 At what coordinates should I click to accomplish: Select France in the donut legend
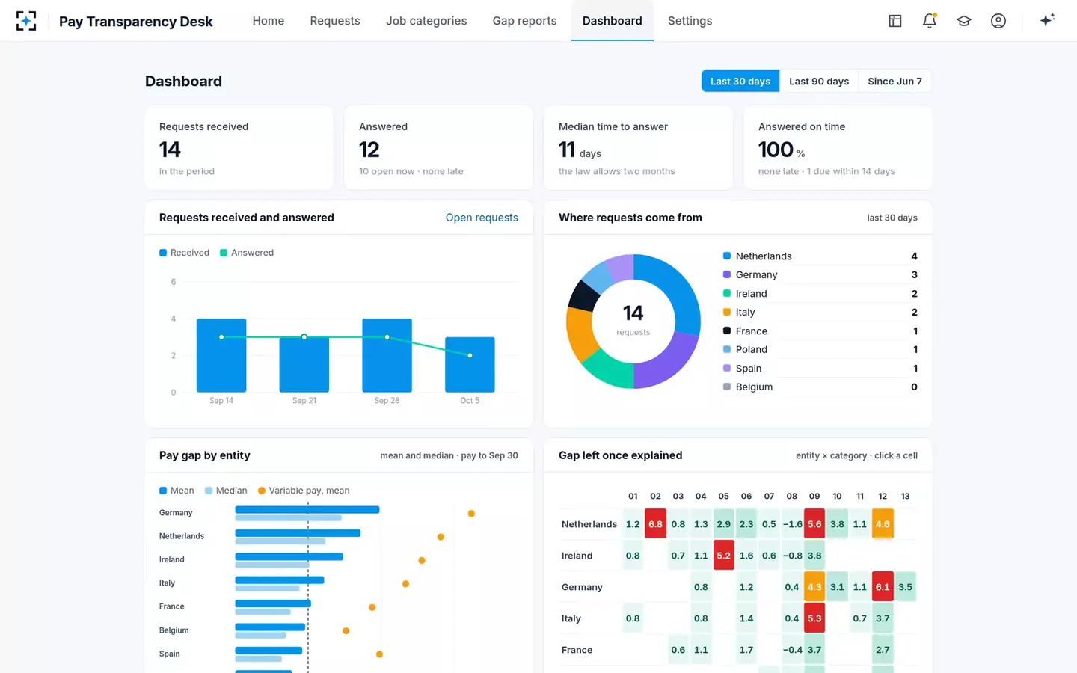point(820,331)
